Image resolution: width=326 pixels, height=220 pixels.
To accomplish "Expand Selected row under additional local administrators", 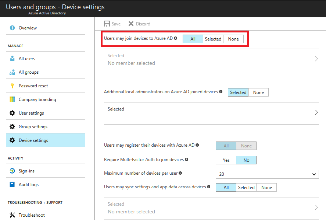I will click(211, 112).
